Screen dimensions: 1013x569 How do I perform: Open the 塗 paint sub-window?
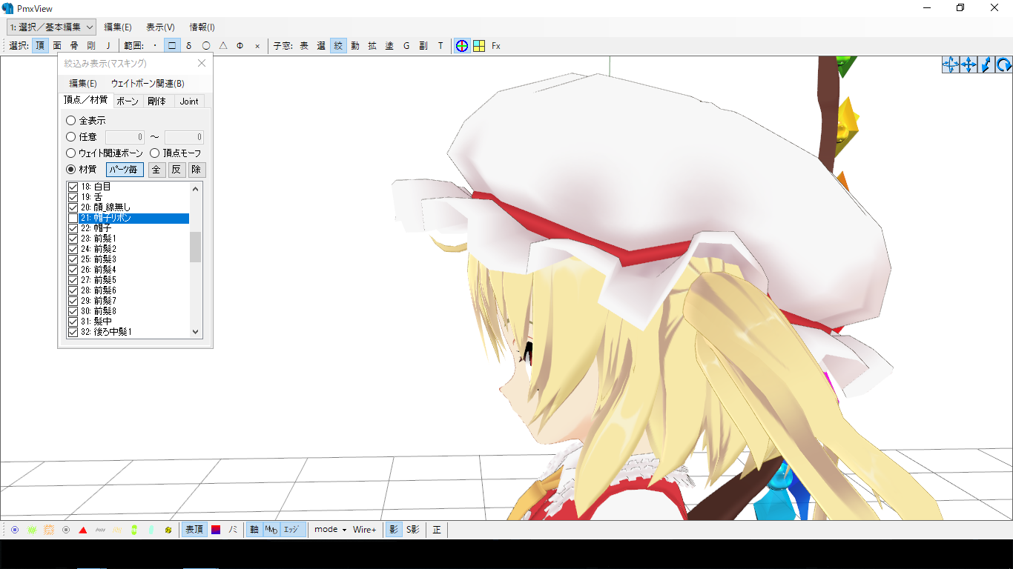point(389,46)
